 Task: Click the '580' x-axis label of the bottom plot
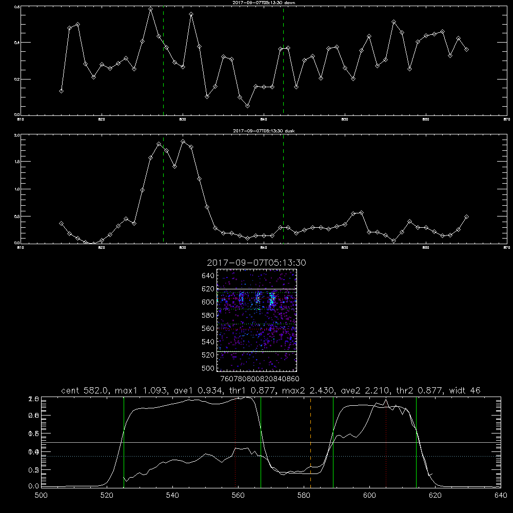pos(304,496)
